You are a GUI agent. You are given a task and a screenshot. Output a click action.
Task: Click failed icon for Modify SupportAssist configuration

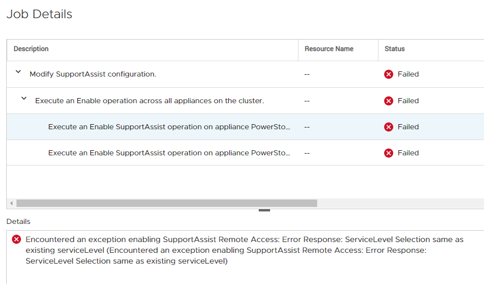click(389, 74)
